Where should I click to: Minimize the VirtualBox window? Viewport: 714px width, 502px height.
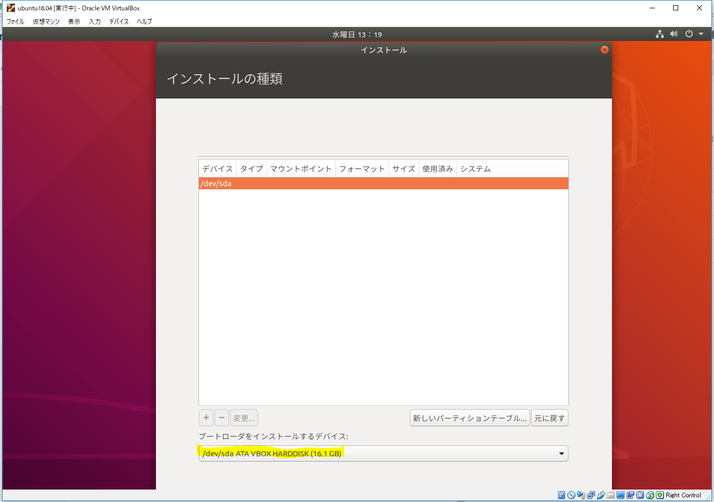coord(652,8)
